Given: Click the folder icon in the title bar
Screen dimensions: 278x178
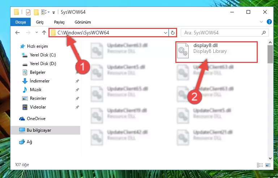Looking at the screenshot, I should click(16, 12).
